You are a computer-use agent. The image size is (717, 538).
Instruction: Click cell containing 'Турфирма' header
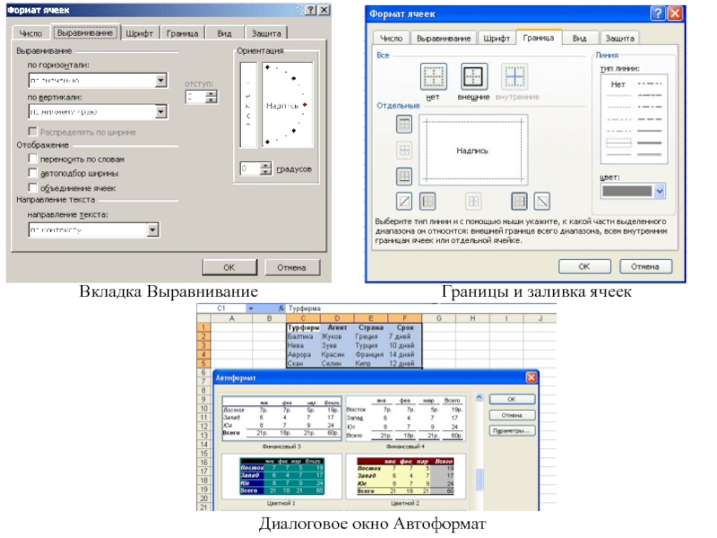click(303, 327)
